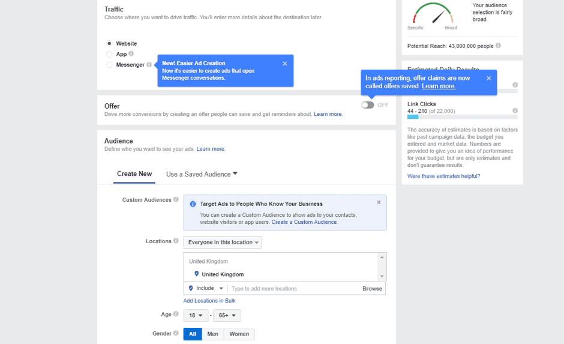This screenshot has width=564, height=344.
Task: Open the minimum age 18 dropdown
Action: coord(196,316)
